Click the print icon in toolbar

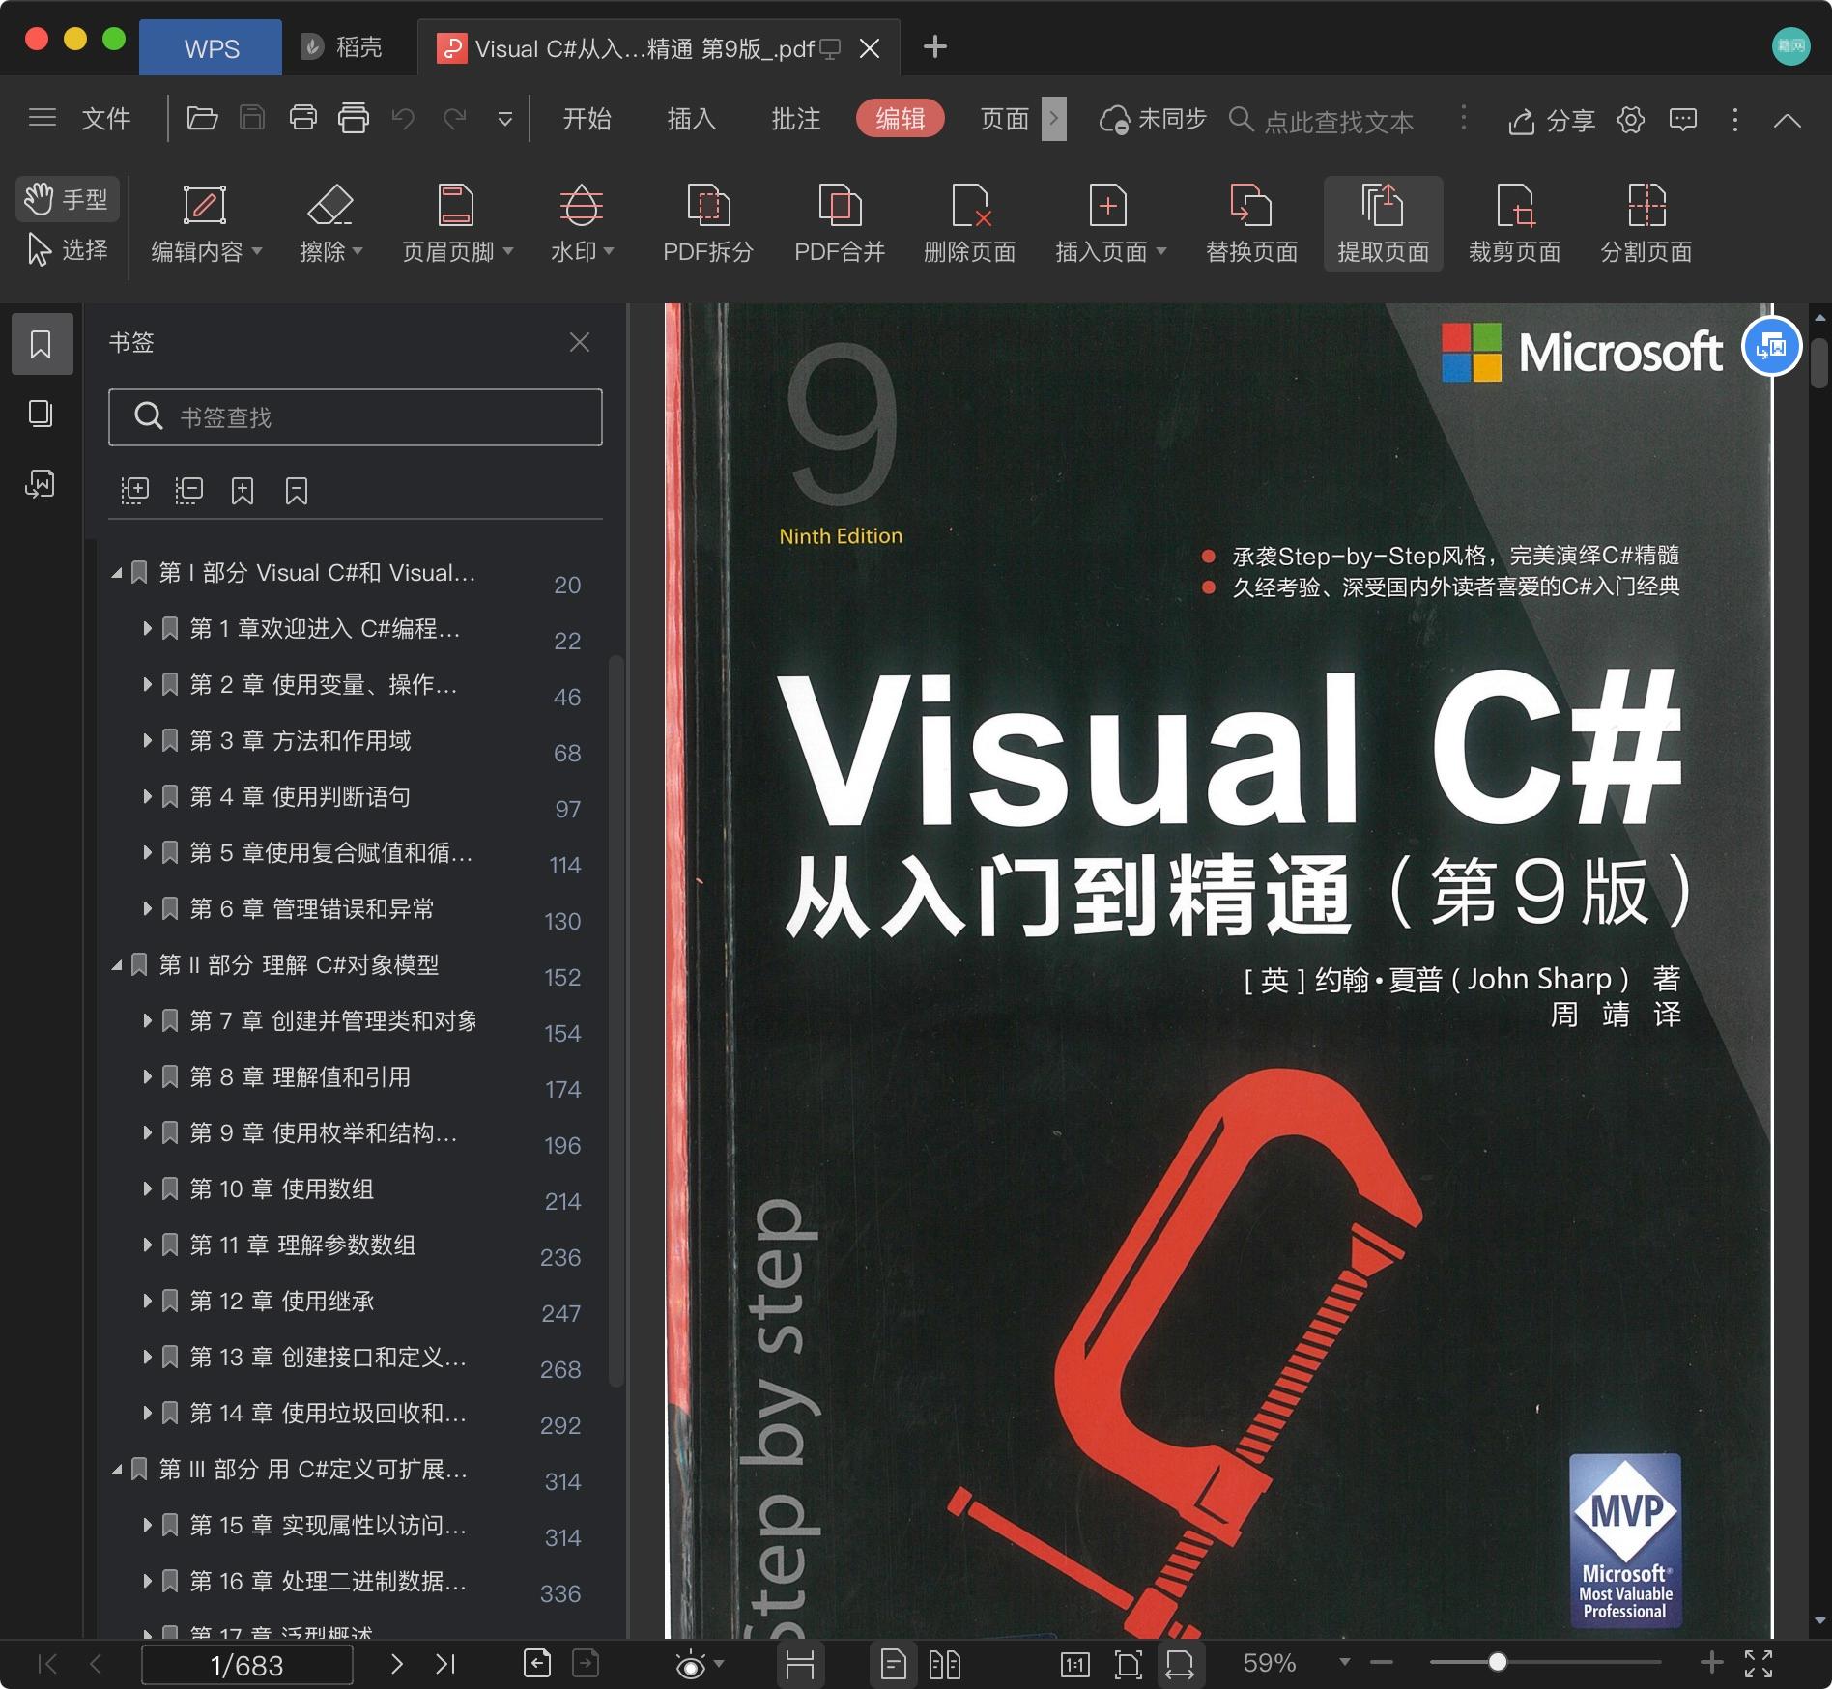click(x=303, y=119)
